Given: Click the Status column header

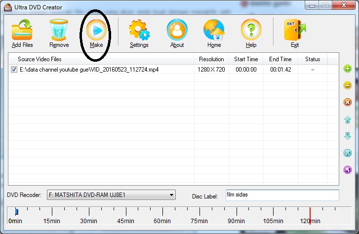Looking at the screenshot, I should click(313, 59).
